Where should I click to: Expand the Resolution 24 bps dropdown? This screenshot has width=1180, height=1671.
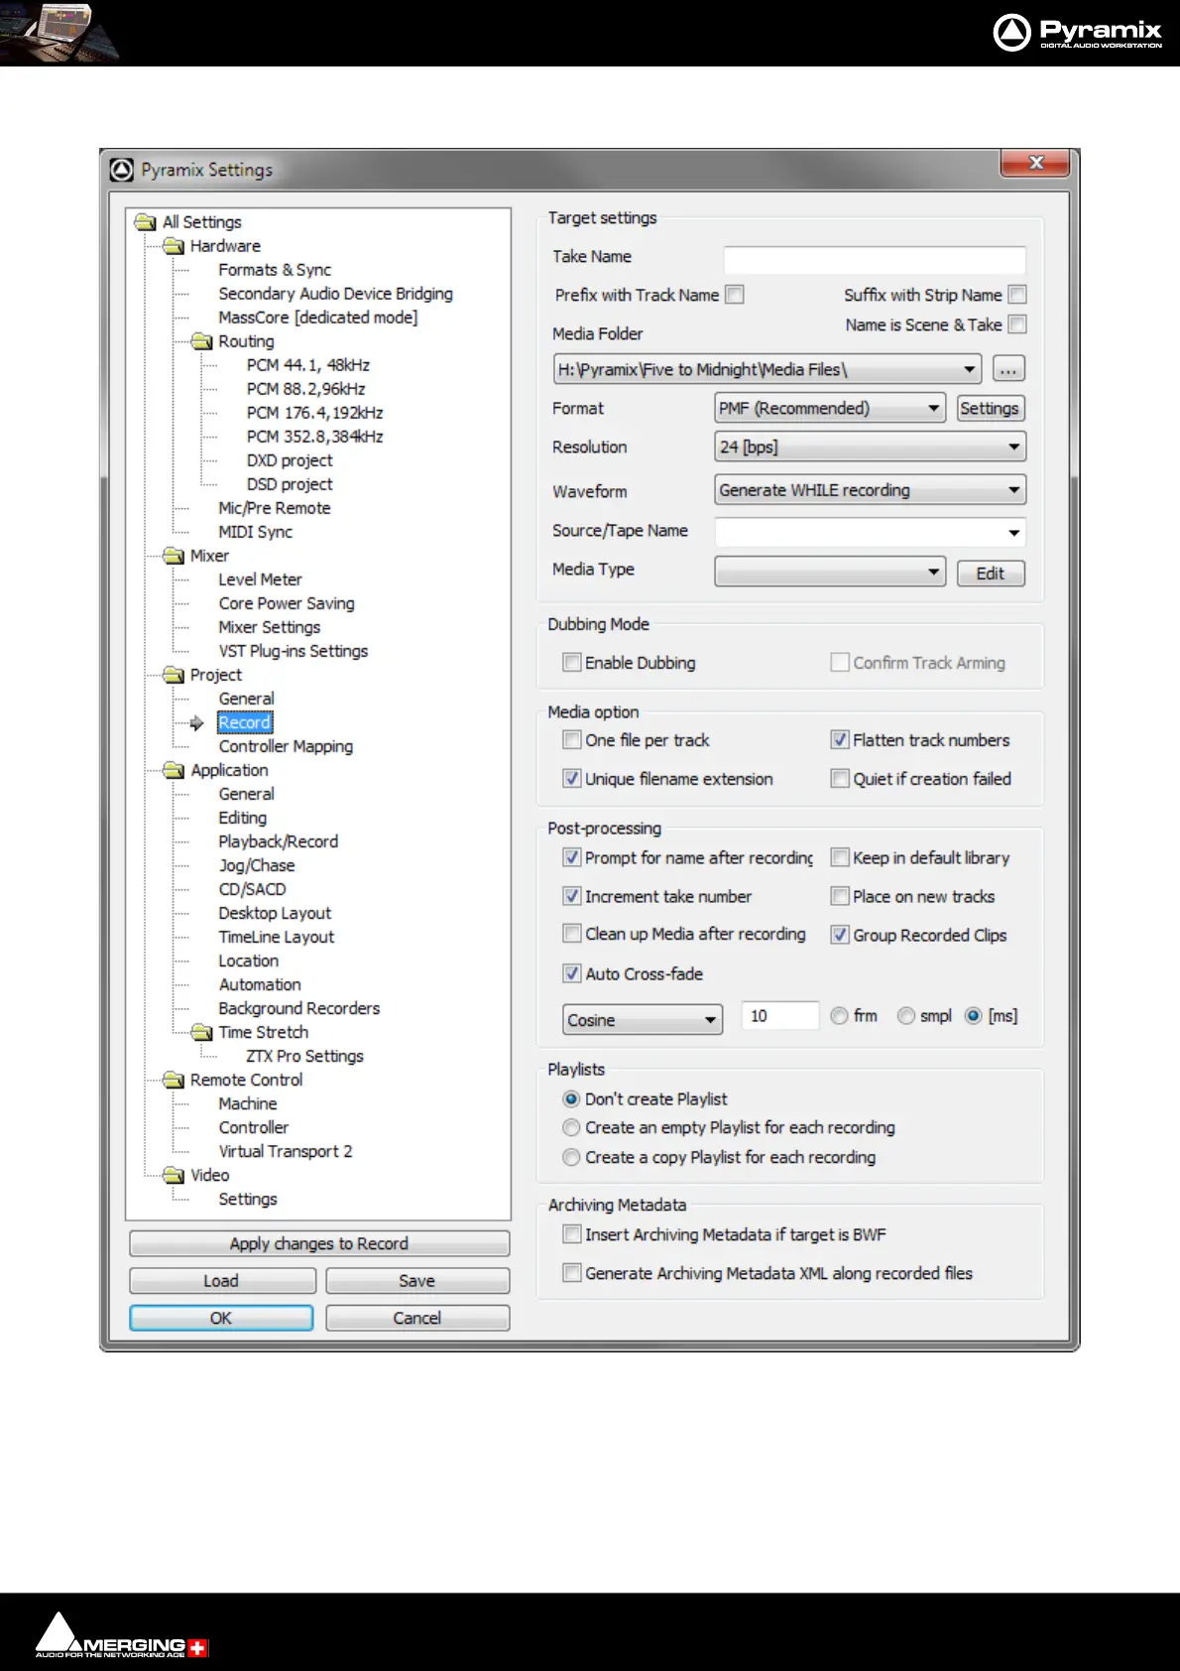pos(869,447)
